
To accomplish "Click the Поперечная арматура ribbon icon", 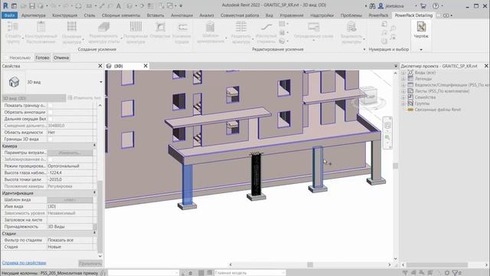I will click(136, 27).
